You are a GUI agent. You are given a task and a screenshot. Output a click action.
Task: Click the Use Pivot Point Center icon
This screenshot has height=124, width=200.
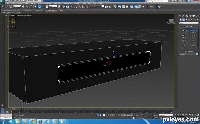(x=59, y=7)
